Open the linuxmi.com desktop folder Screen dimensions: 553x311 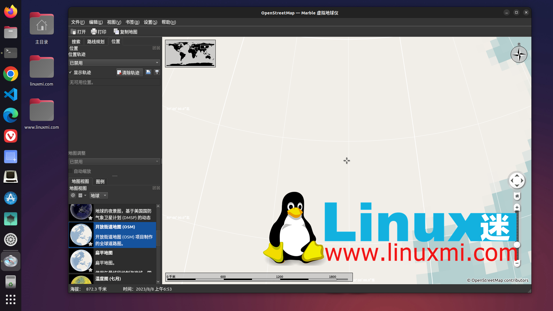click(41, 71)
